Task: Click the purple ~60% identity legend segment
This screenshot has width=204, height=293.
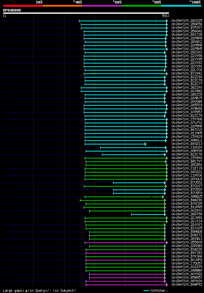Action: tap(102, 6)
